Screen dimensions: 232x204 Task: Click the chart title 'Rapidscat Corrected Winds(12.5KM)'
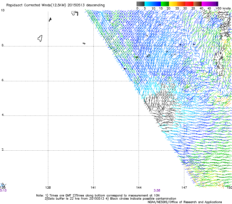(x=36, y=5)
